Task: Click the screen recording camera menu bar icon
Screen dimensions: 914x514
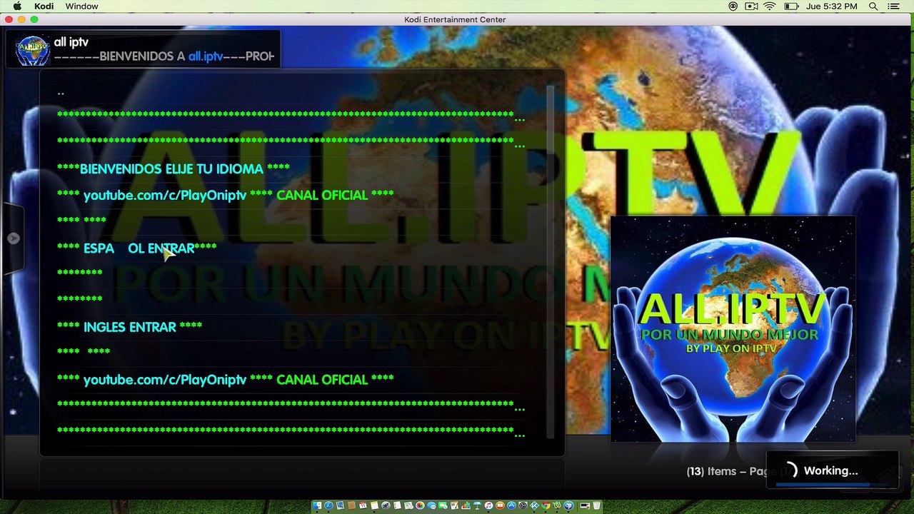Action: 751,6
